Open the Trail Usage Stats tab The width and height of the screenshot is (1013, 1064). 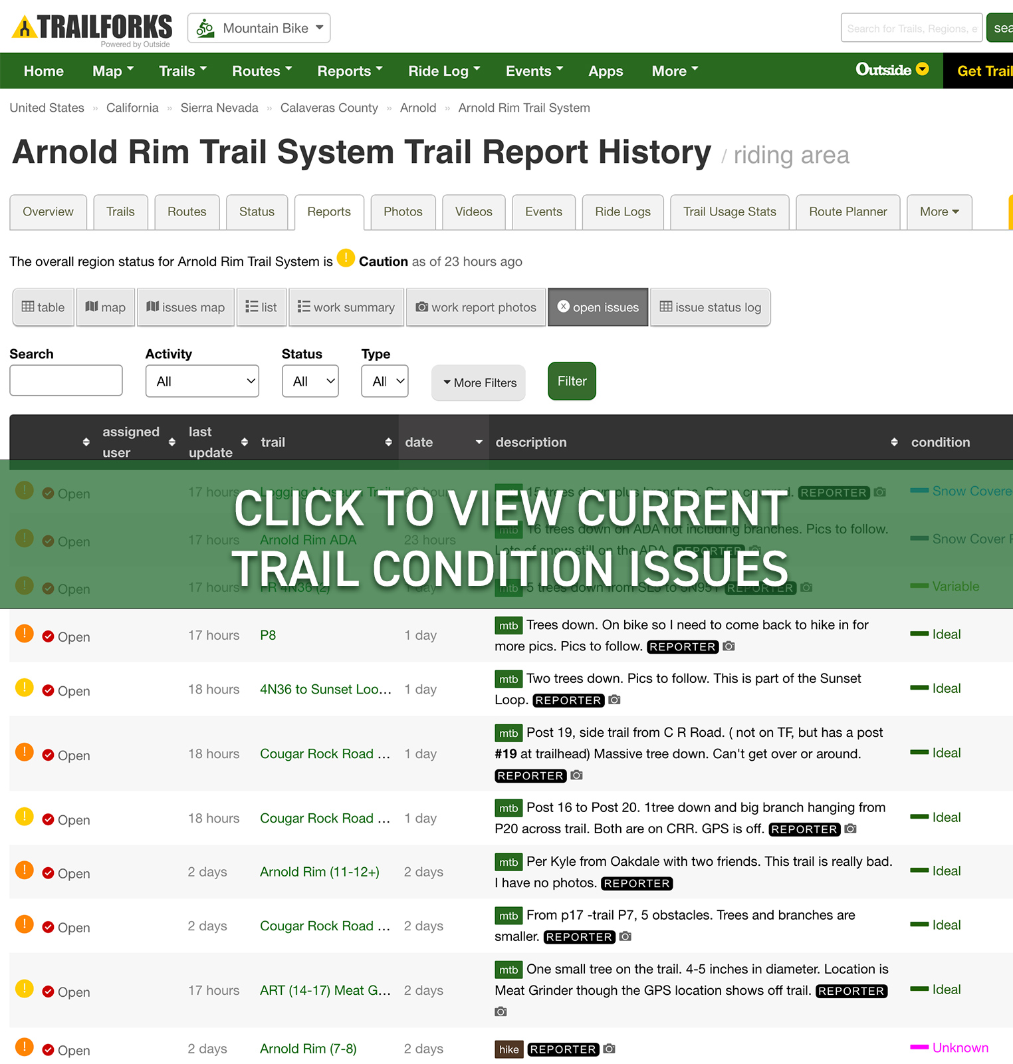[x=729, y=211]
